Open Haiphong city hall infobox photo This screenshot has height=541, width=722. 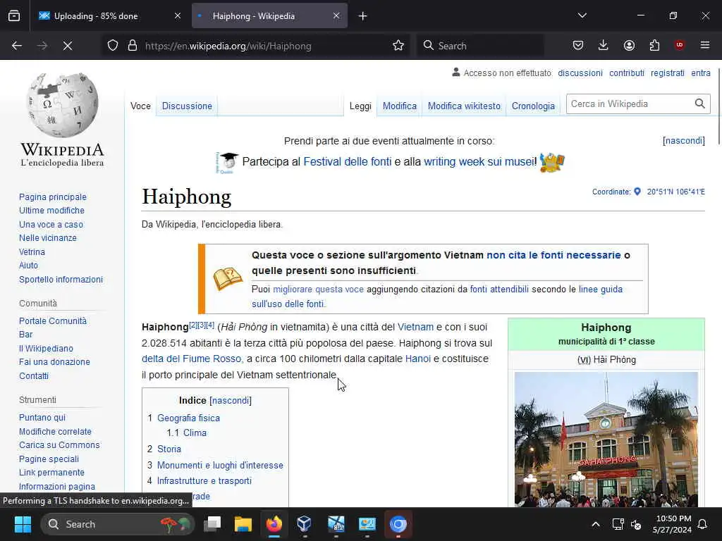(606, 440)
